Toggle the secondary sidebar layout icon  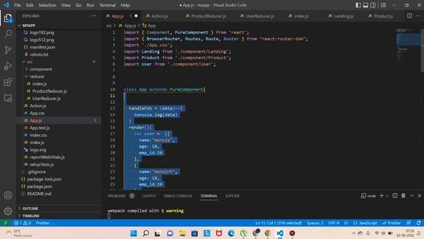point(373,5)
